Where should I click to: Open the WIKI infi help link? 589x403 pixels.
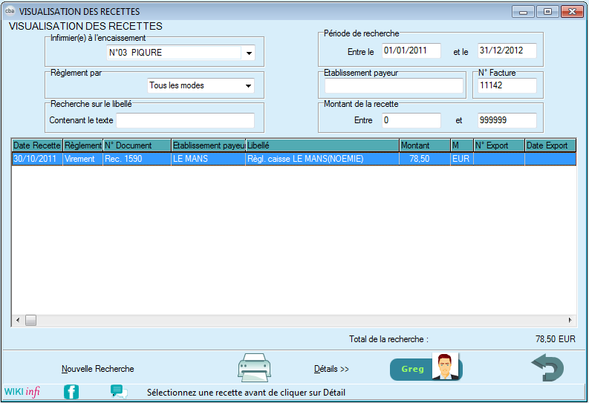coord(22,392)
